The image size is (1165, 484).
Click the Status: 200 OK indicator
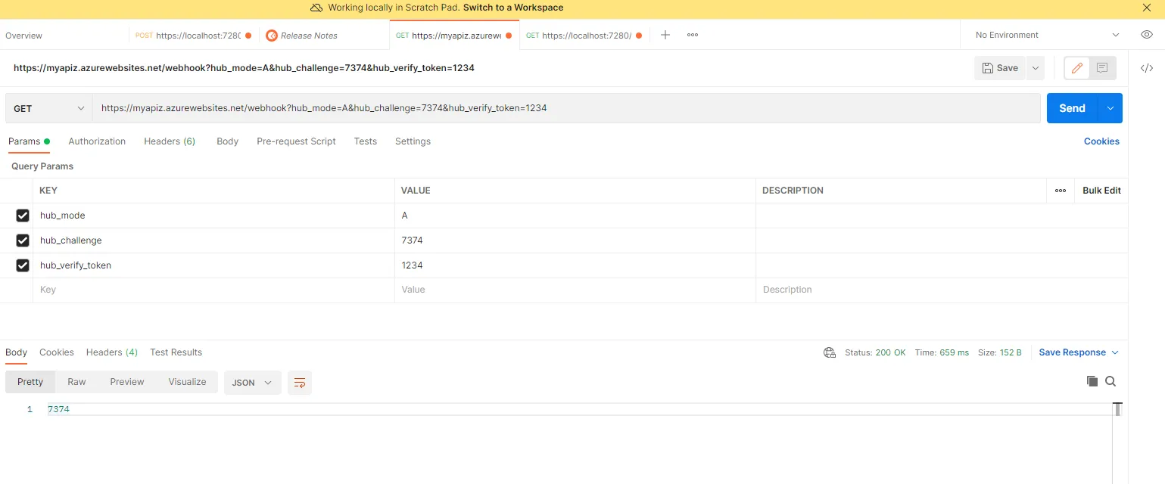pyautogui.click(x=875, y=352)
